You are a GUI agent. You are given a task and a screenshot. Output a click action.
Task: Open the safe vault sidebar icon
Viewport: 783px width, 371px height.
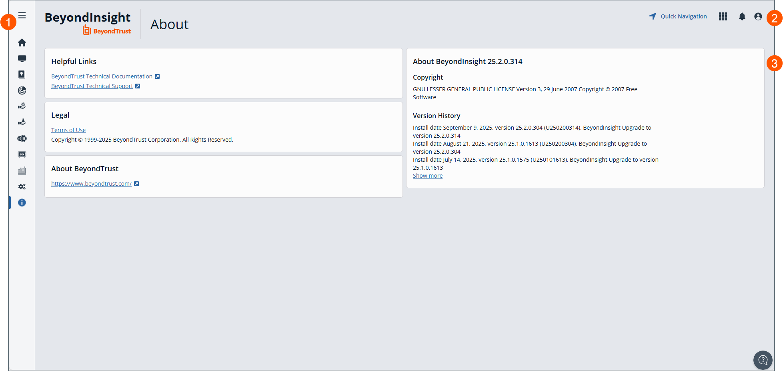coord(22,154)
